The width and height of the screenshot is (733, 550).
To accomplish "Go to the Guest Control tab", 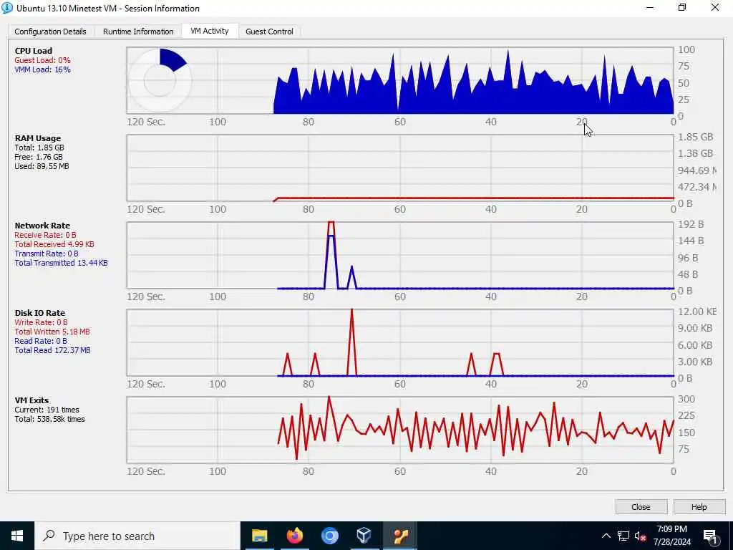I will pyautogui.click(x=269, y=32).
